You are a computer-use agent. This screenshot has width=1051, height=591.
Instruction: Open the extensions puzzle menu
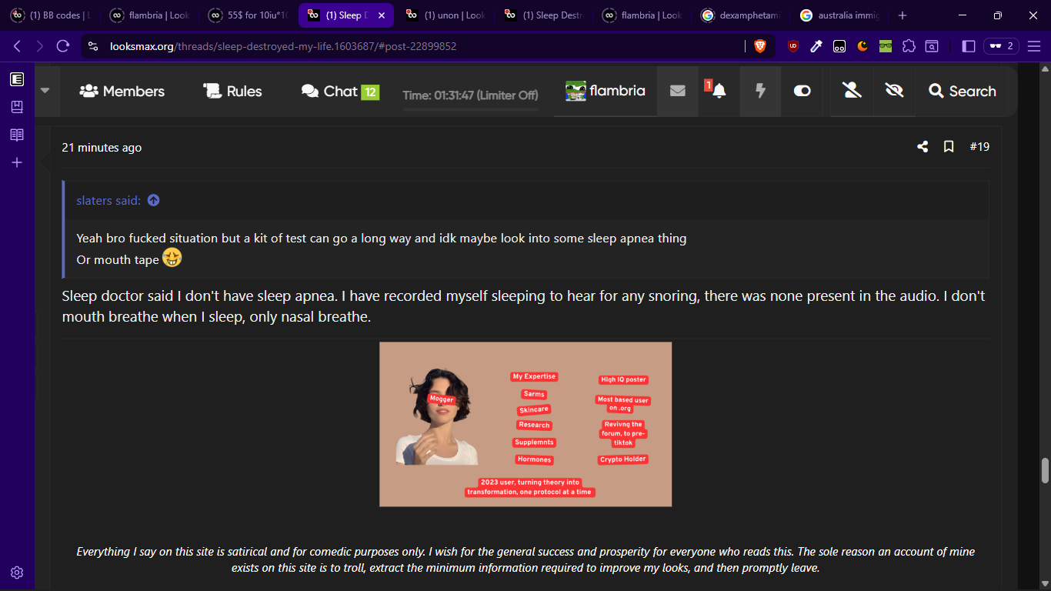(x=909, y=46)
